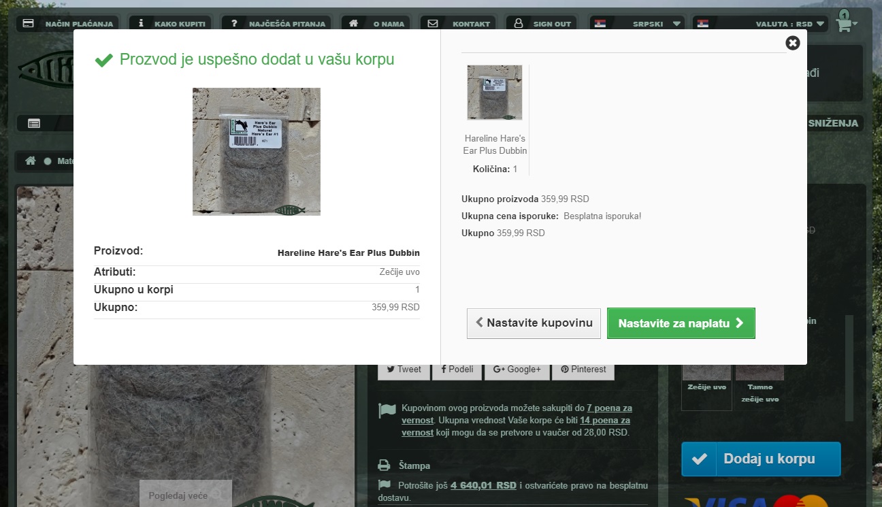Open the category menu list icon
882x507 pixels.
coord(34,123)
